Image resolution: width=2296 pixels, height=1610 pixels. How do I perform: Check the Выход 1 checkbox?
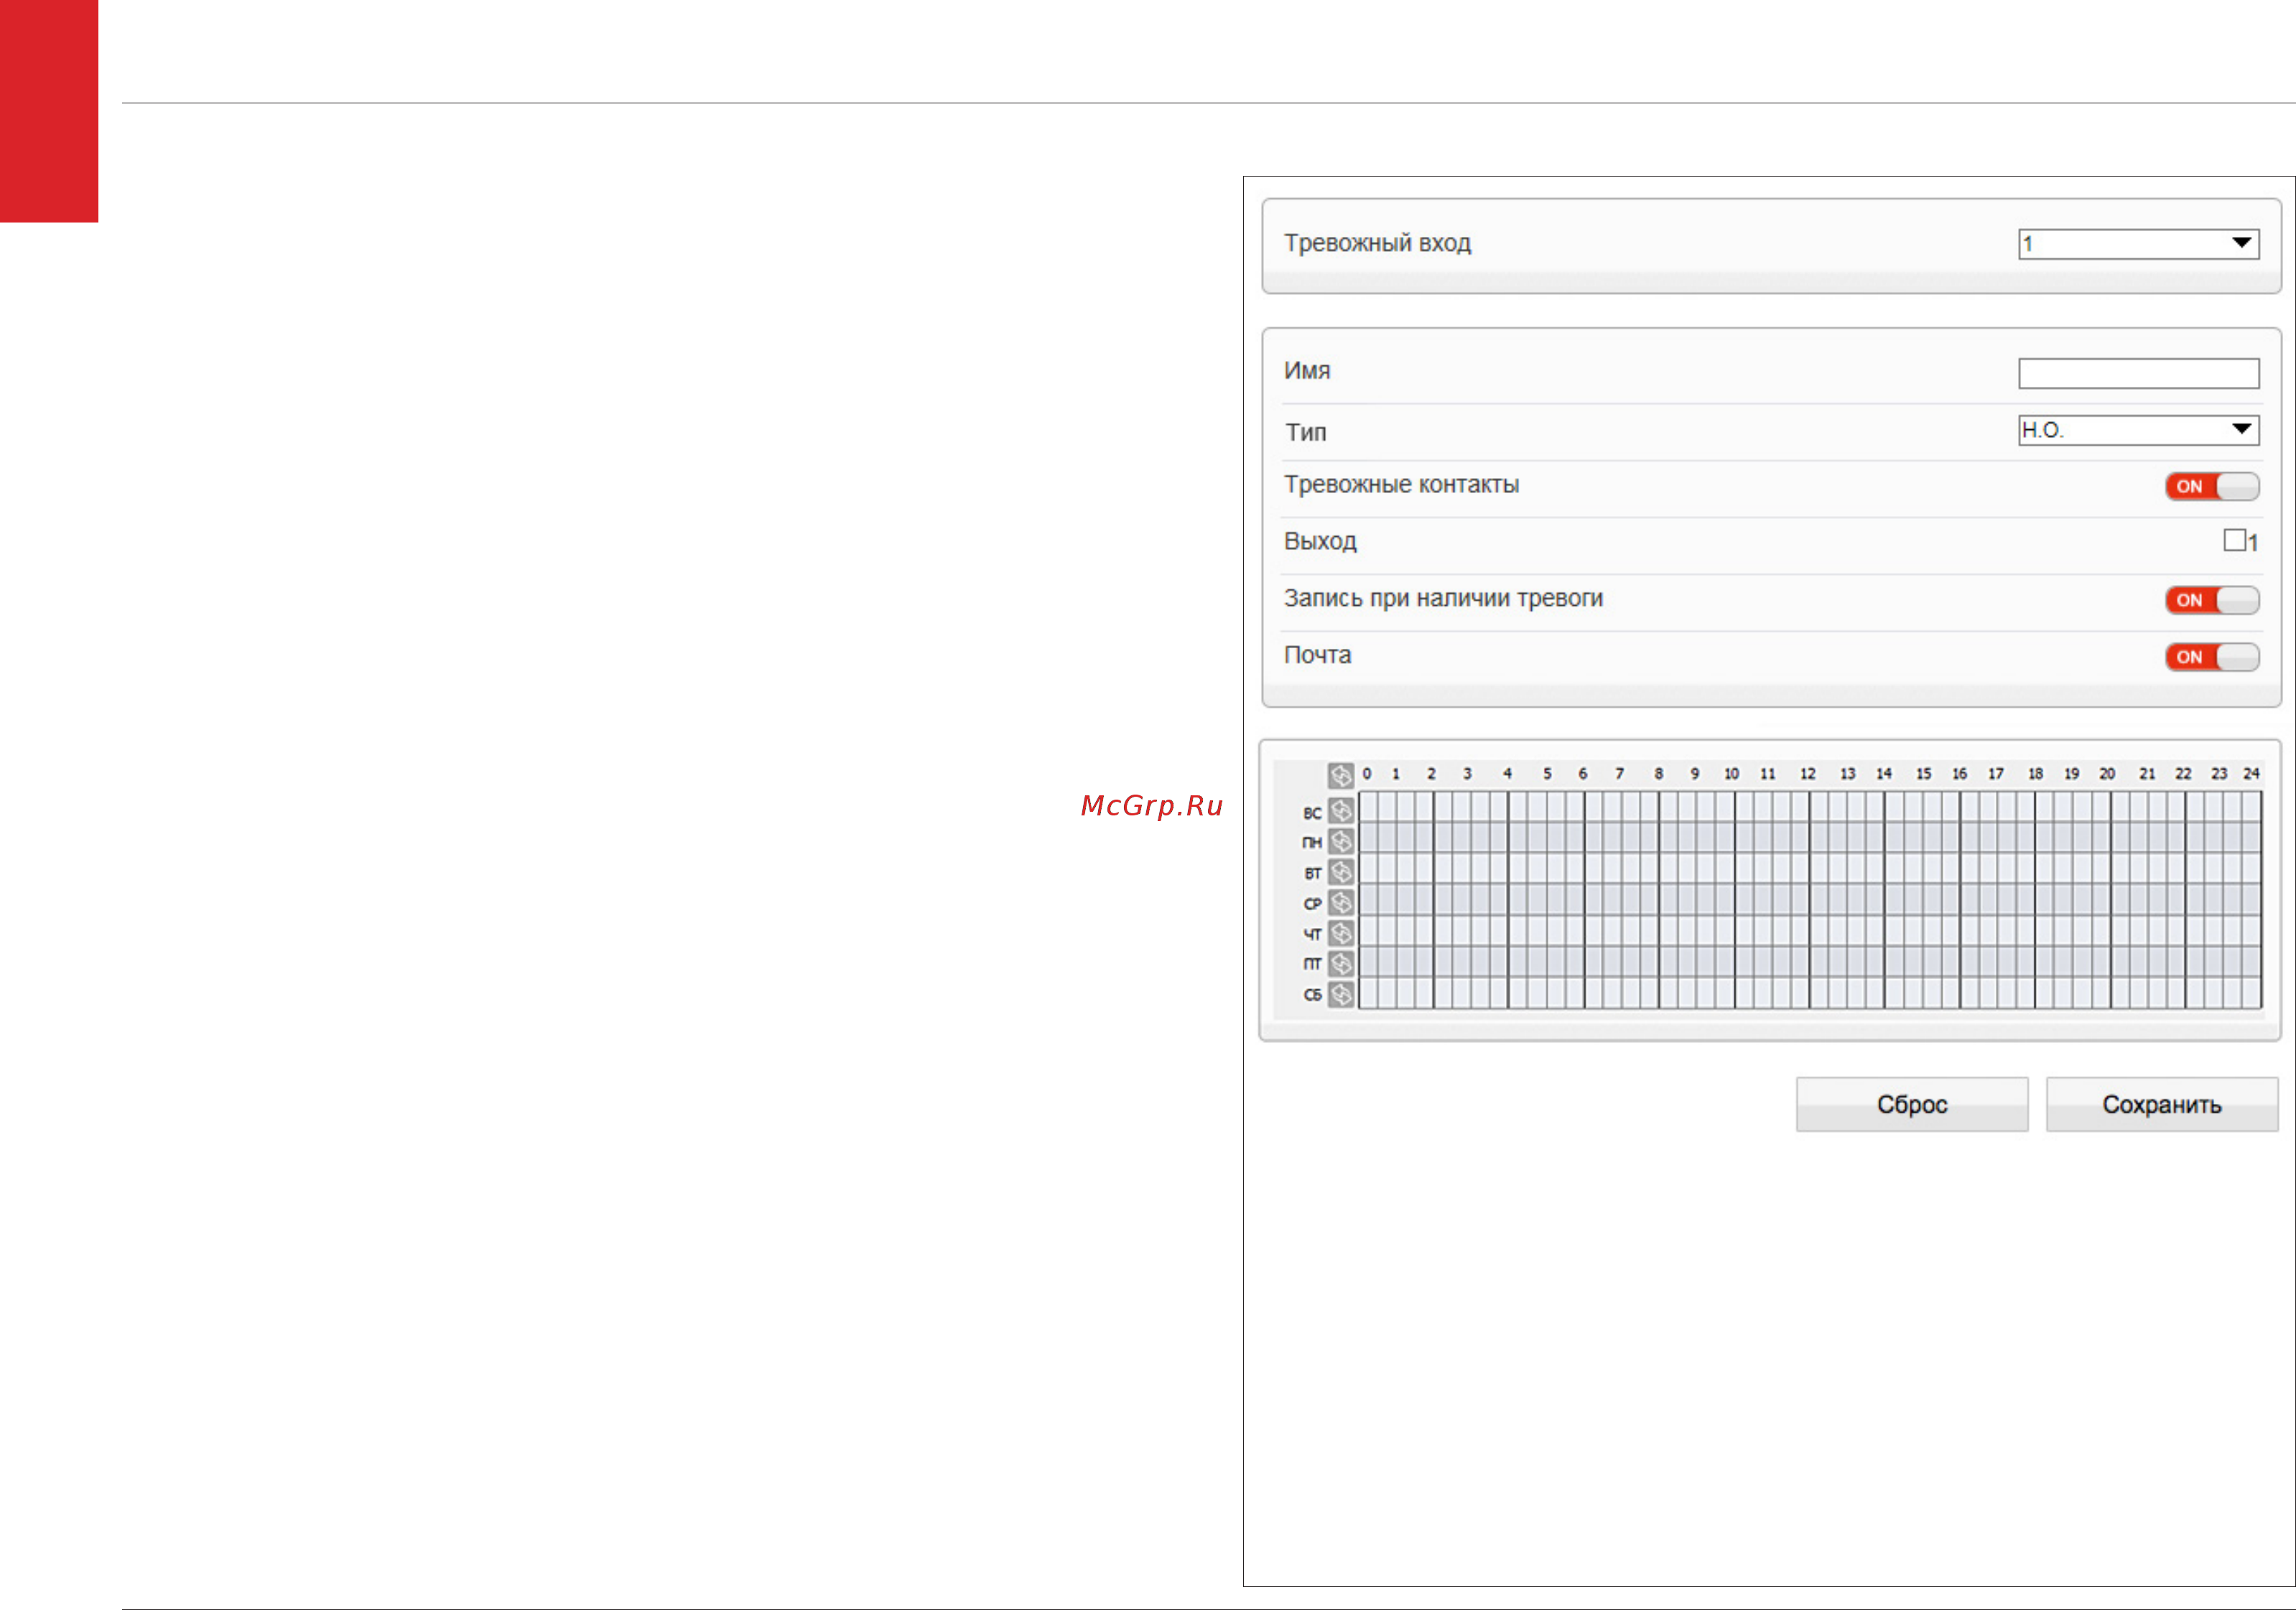click(2234, 540)
